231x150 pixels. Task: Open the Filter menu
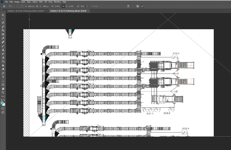(x=41, y=2)
